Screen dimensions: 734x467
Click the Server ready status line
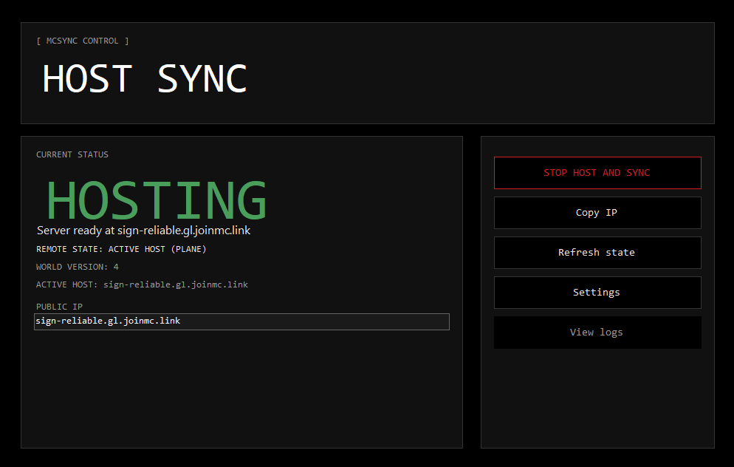[x=143, y=230]
